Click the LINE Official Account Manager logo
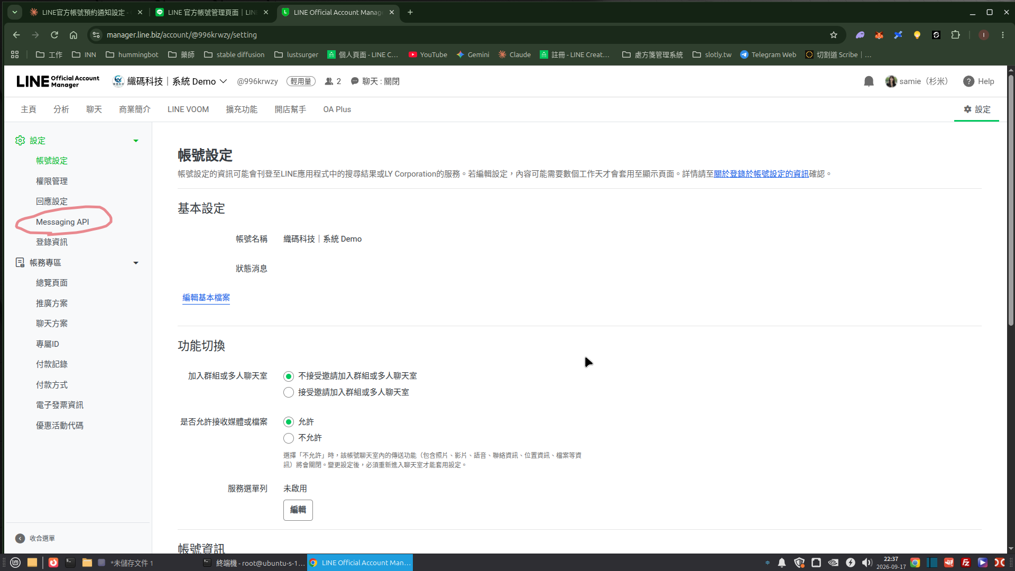Screen dimensions: 1015x571 (x=58, y=81)
